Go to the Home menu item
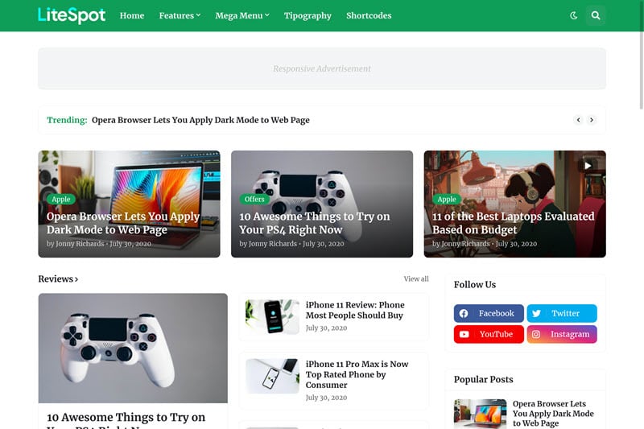644x429 pixels. pyautogui.click(x=132, y=15)
